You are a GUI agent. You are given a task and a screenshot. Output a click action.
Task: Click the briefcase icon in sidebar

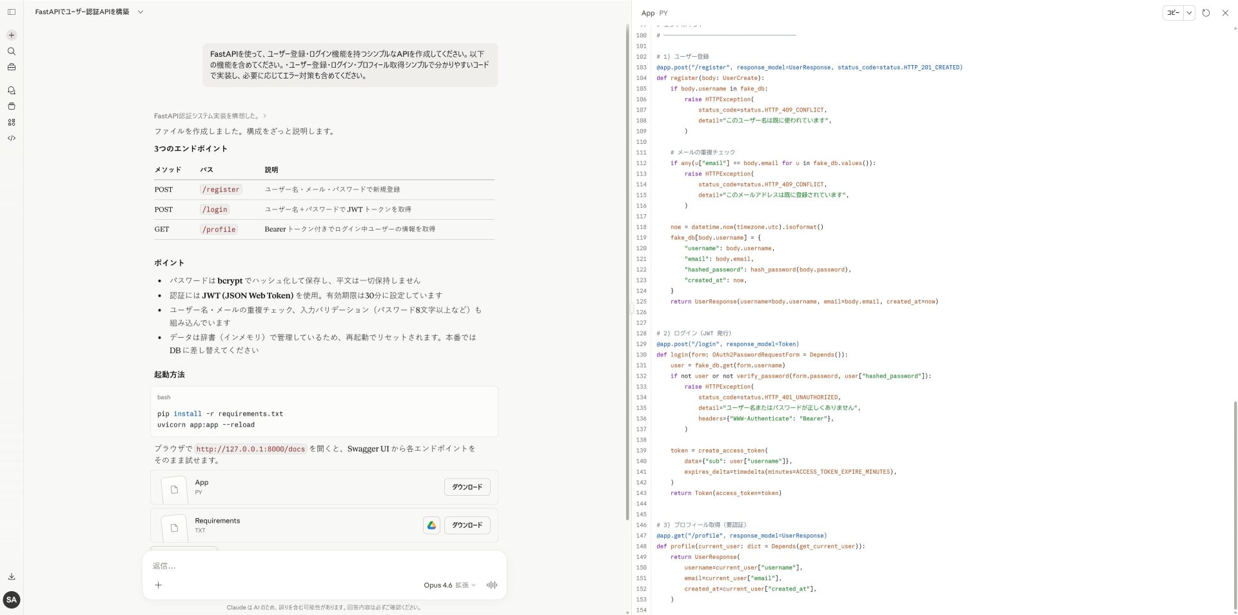pos(11,67)
